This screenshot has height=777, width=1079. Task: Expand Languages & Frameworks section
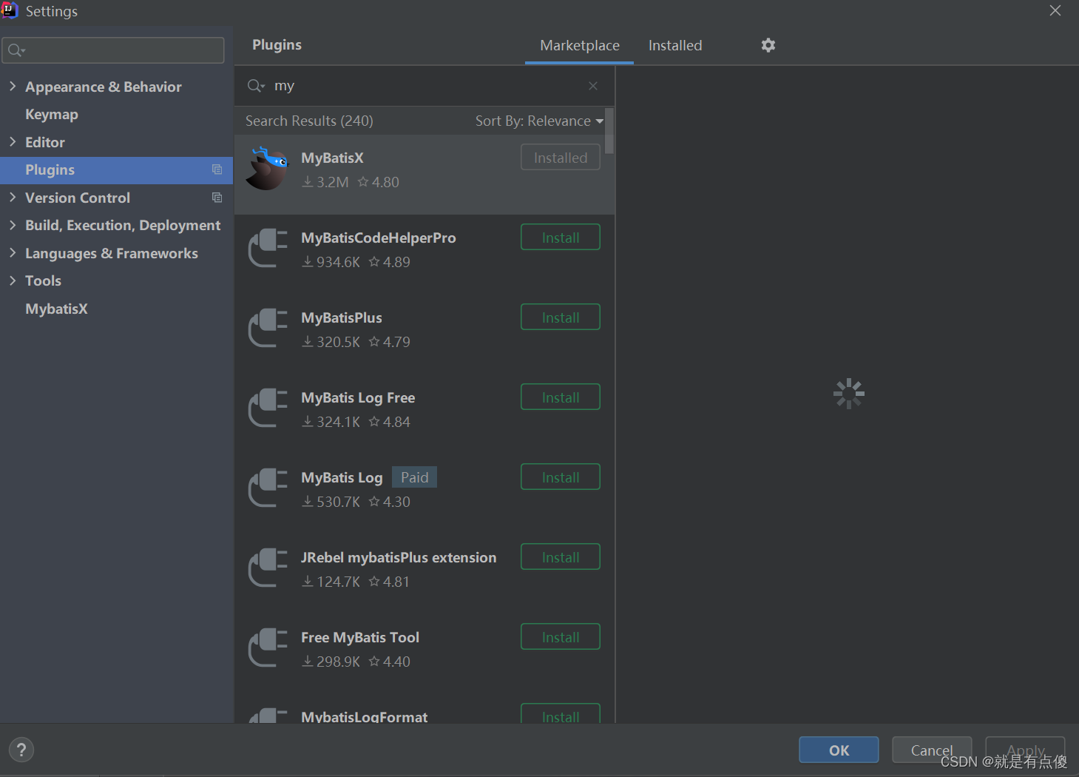13,253
